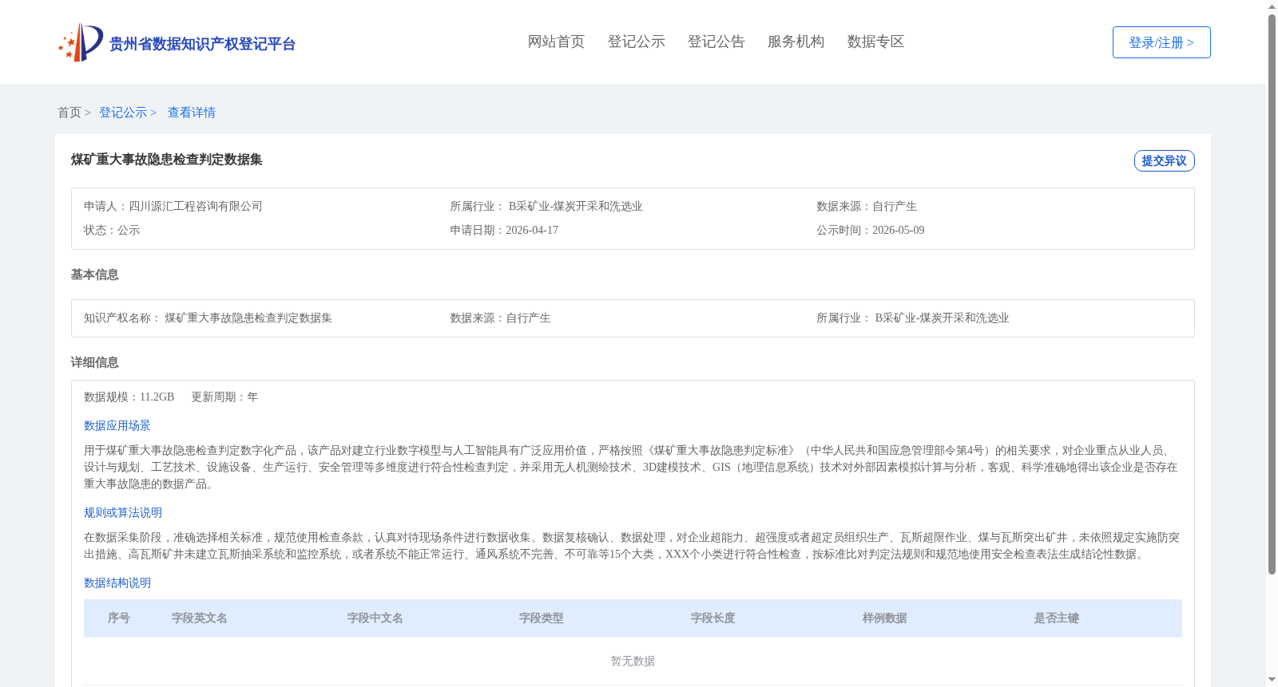
Task: Select 服务机构 in the top navigation
Action: 796,41
